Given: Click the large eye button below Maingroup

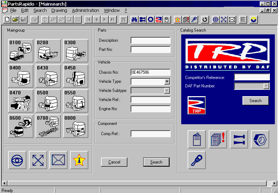Looking at the screenshot, I should (17, 160).
